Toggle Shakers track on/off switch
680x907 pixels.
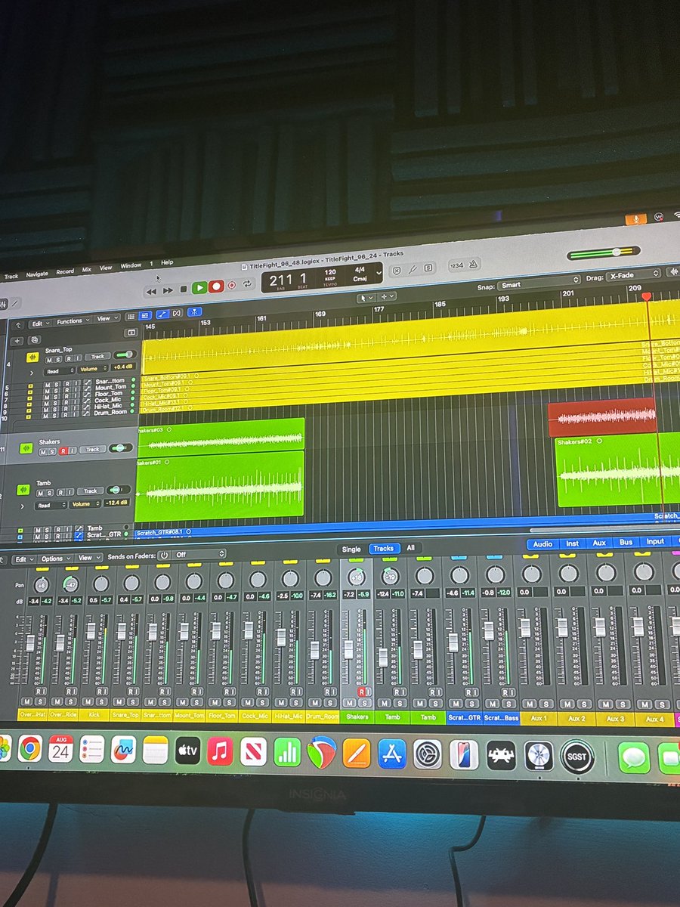click(119, 448)
